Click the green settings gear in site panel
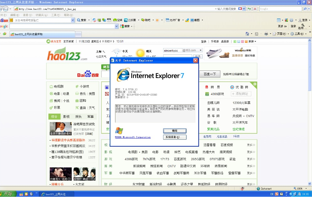 coord(255,84)
